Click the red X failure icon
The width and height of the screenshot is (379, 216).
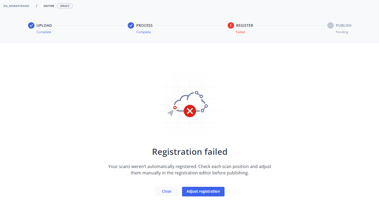coord(190,111)
